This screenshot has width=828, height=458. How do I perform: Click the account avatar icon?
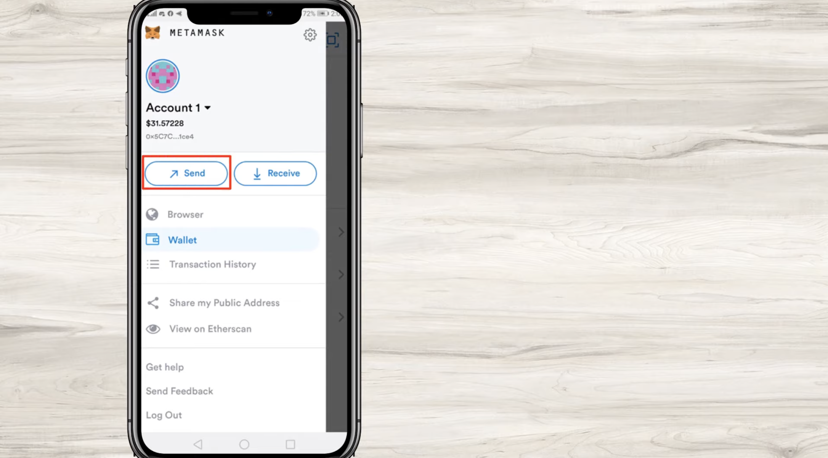tap(162, 75)
